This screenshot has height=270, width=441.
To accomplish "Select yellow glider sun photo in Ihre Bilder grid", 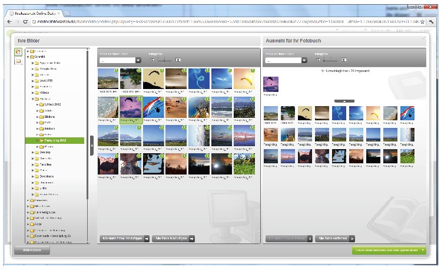I will click(x=244, y=79).
